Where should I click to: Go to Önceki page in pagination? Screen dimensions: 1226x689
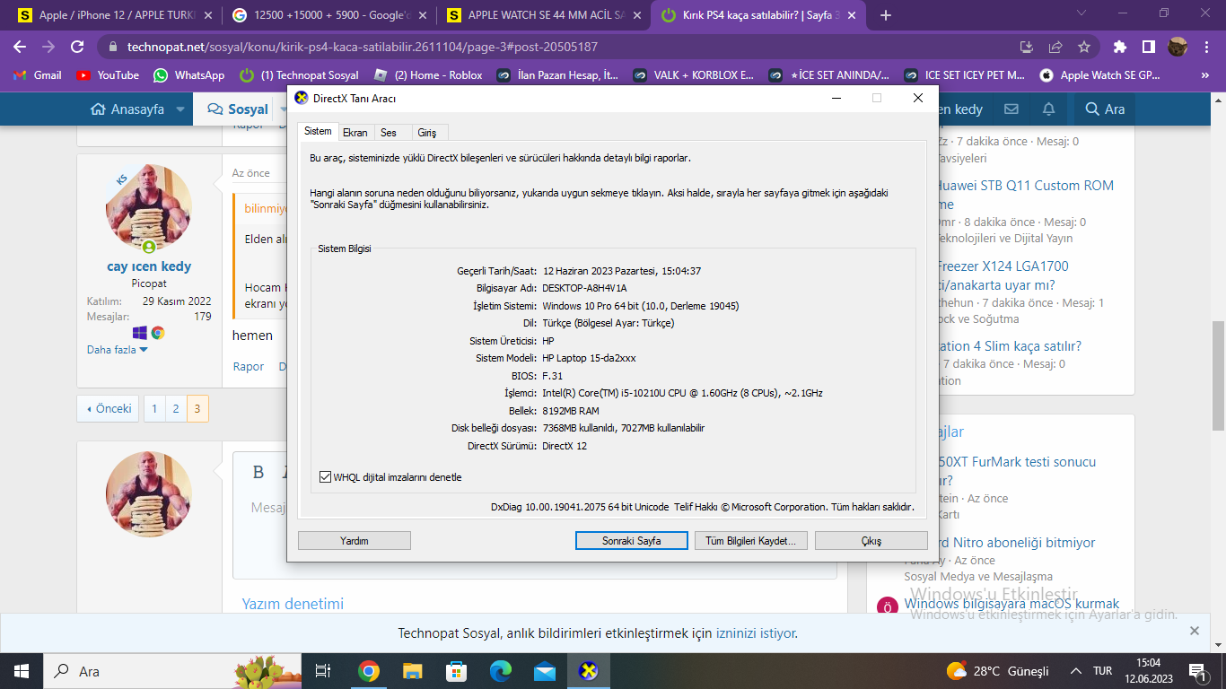pyautogui.click(x=109, y=408)
